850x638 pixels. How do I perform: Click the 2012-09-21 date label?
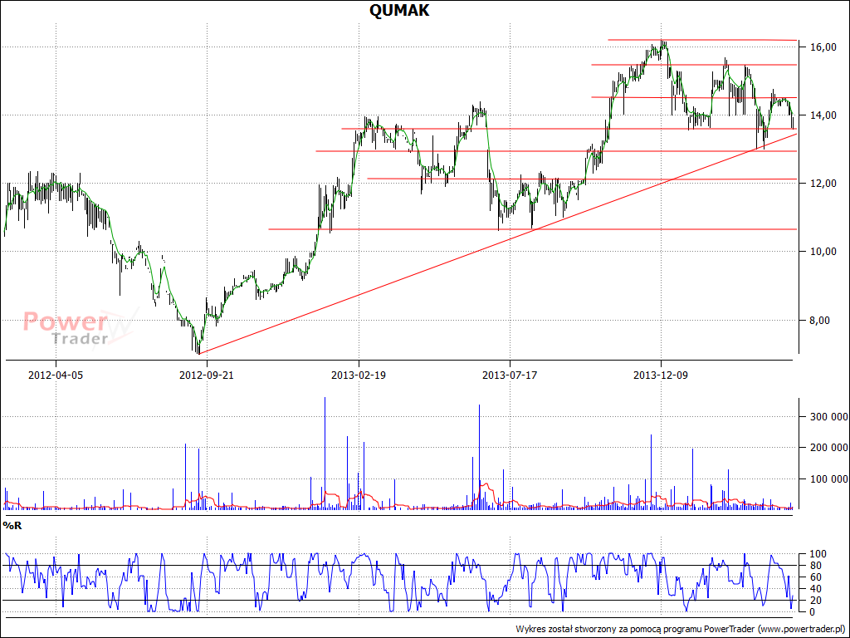pos(207,375)
